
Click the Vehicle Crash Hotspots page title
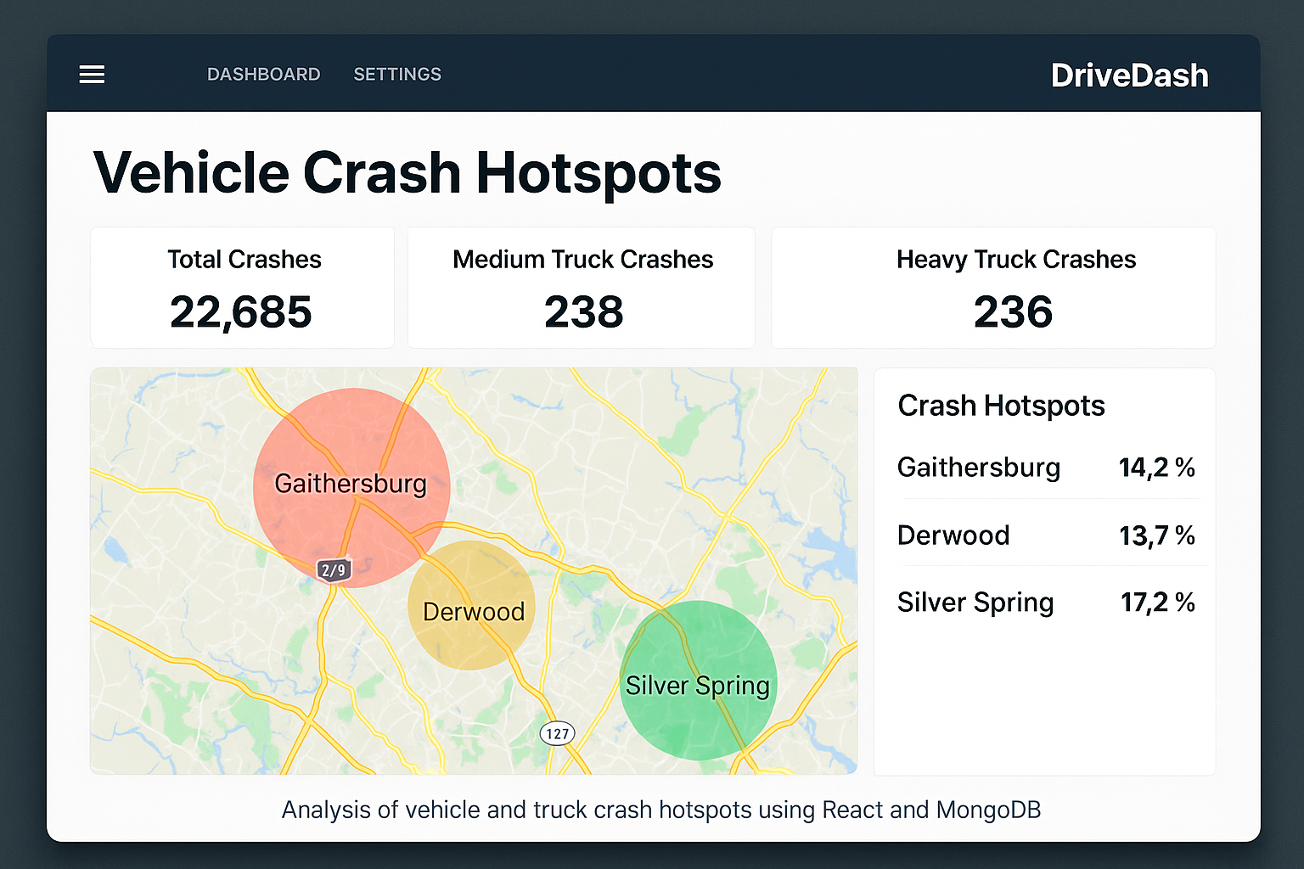click(x=407, y=173)
